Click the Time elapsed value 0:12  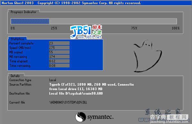point(59,61)
